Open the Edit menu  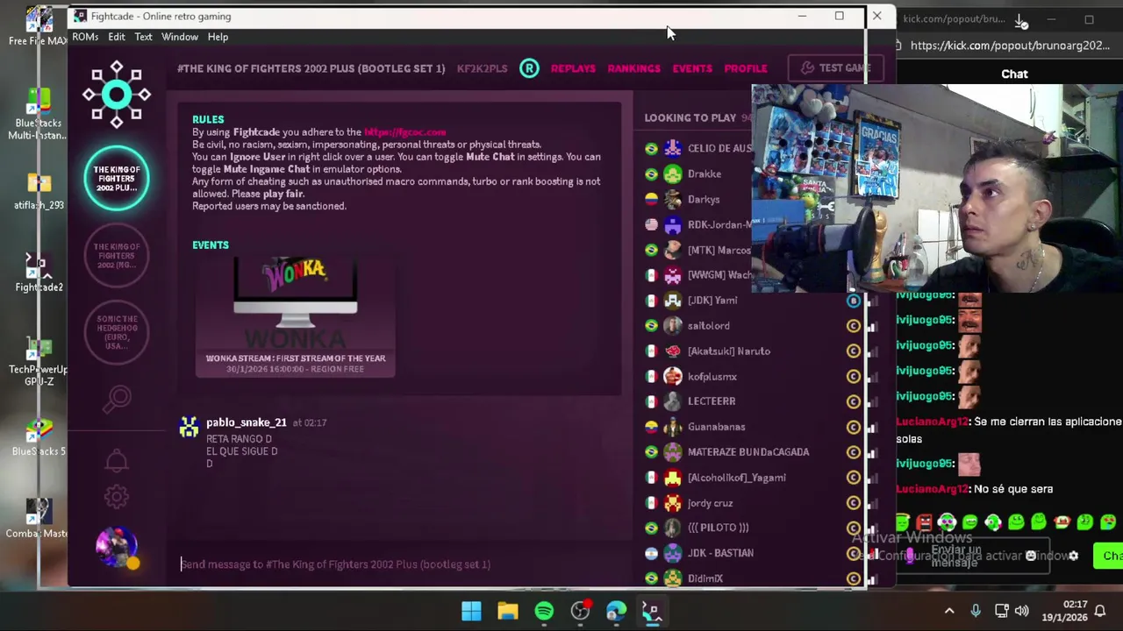[117, 37]
